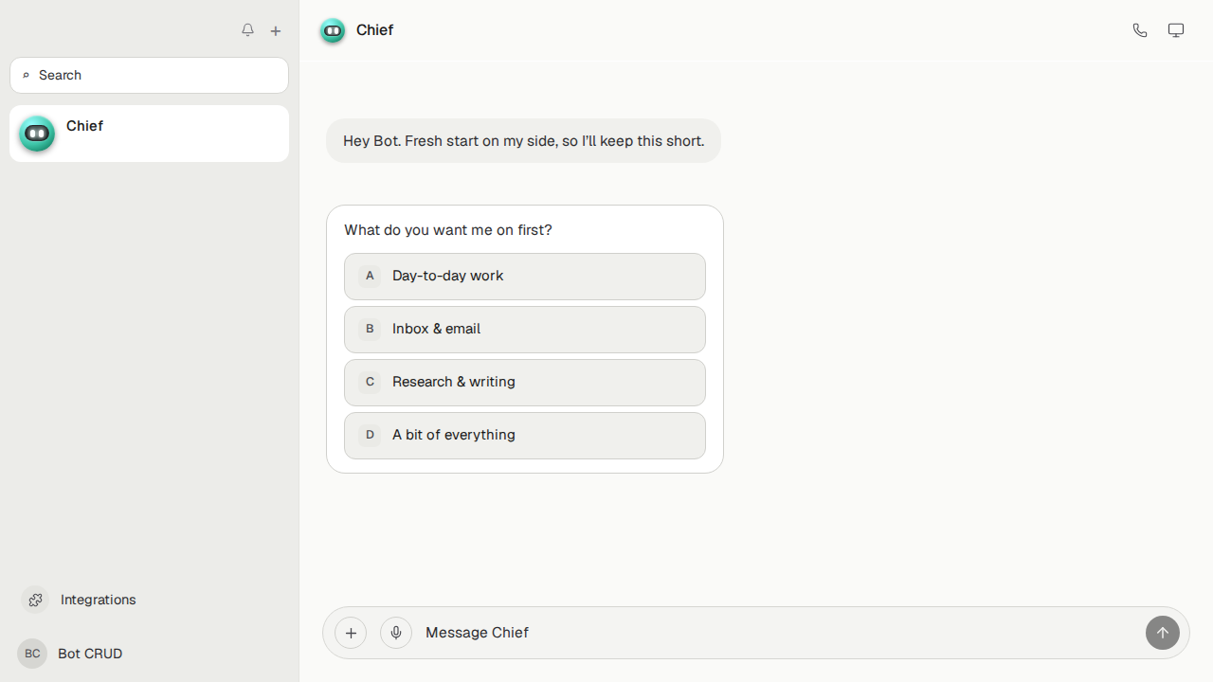Click the BC user avatar
This screenshot has height=682, width=1213.
click(x=32, y=654)
